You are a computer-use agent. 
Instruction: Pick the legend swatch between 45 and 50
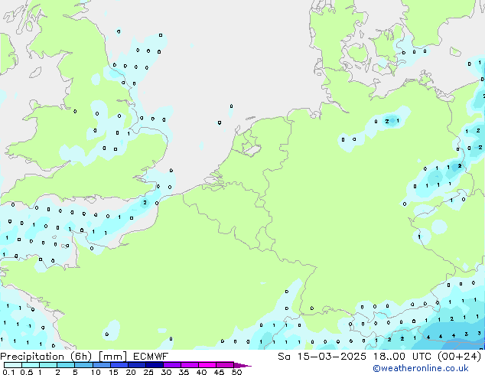[x=225, y=365]
